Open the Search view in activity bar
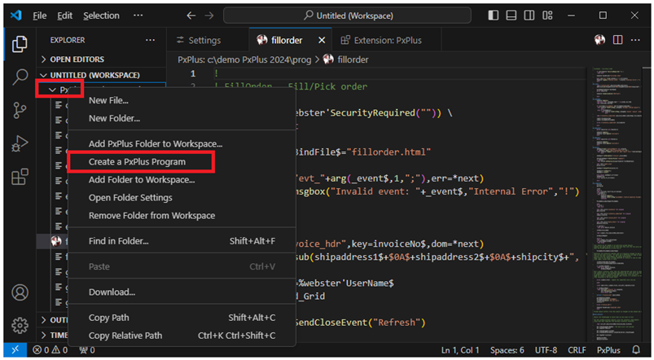Screen dimensions: 654x360 tap(20, 77)
